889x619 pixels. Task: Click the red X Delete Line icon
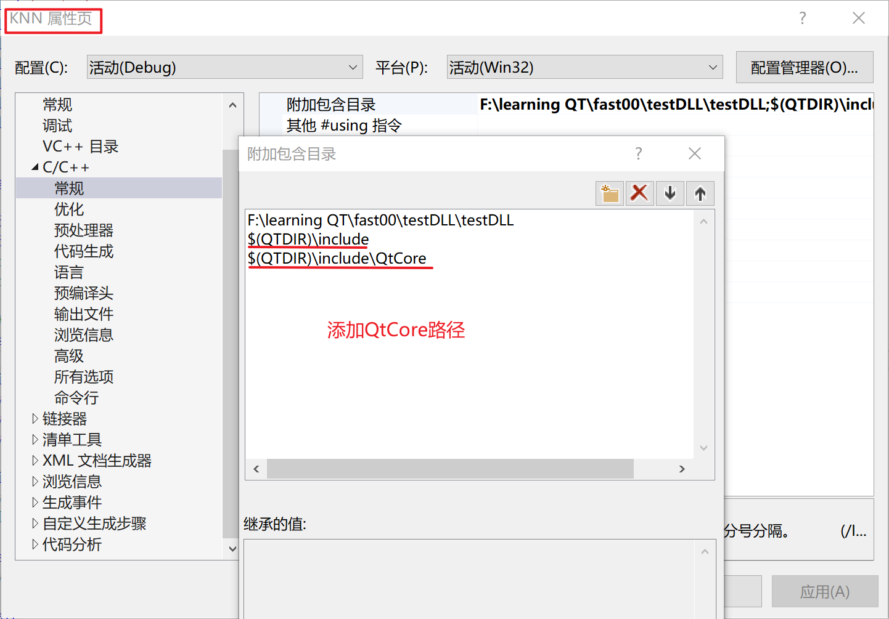(639, 193)
